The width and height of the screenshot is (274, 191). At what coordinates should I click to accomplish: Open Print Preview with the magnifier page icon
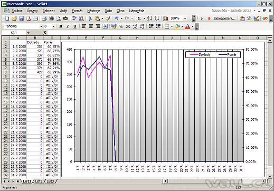coord(58,18)
